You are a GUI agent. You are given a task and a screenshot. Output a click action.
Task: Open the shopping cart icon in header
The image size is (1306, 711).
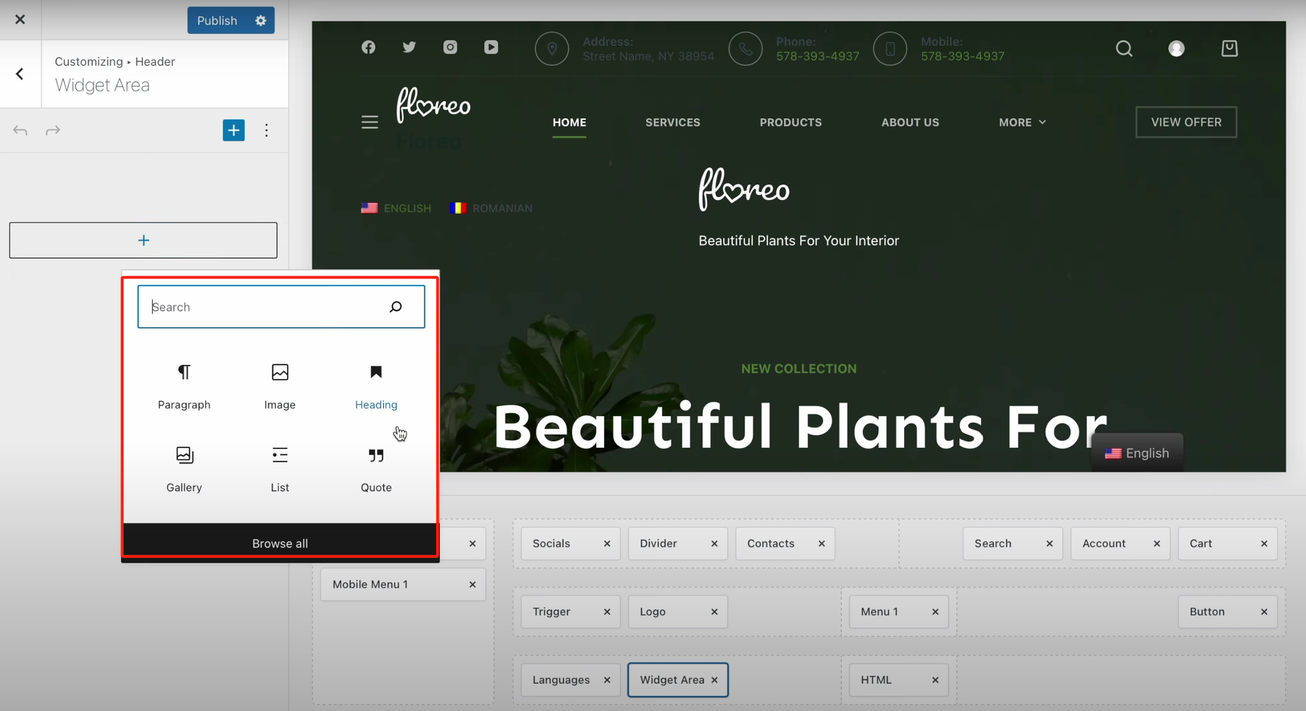pyautogui.click(x=1229, y=48)
